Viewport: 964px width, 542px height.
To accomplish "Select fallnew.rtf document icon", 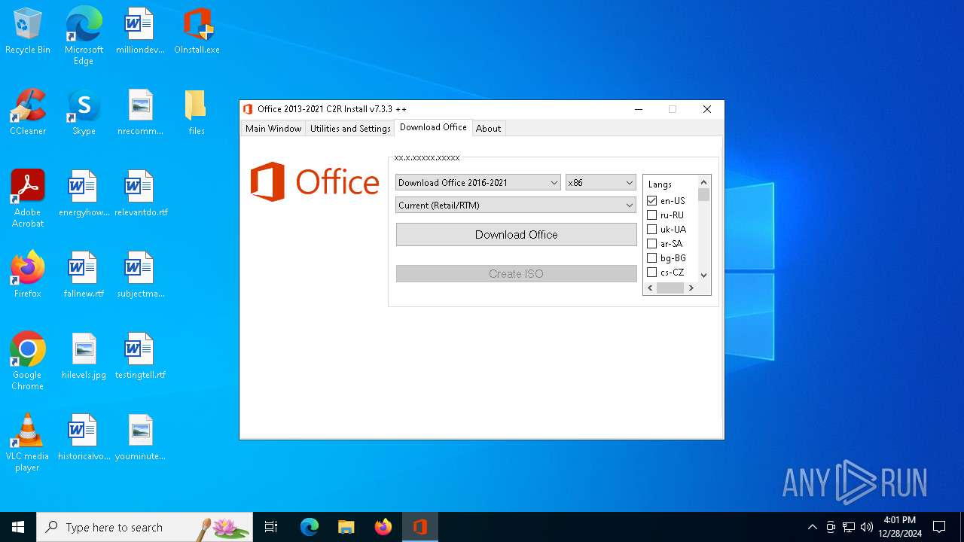I will pyautogui.click(x=84, y=276).
